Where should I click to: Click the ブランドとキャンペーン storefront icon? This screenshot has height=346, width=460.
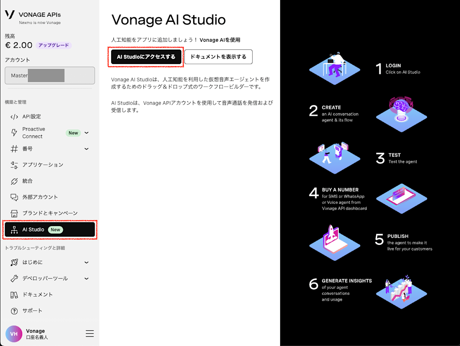point(14,213)
